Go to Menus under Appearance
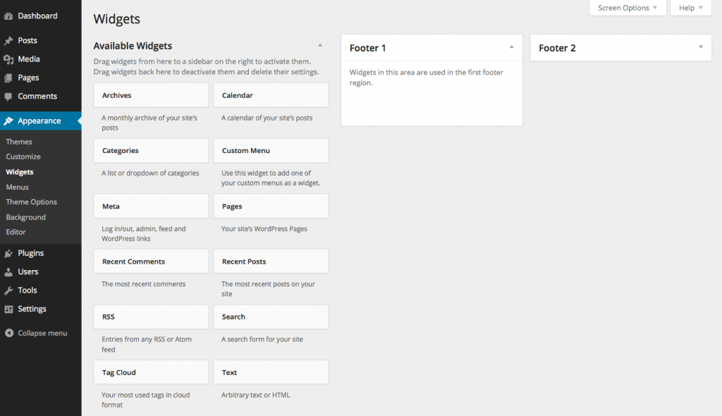Image resolution: width=722 pixels, height=416 pixels. pos(18,187)
